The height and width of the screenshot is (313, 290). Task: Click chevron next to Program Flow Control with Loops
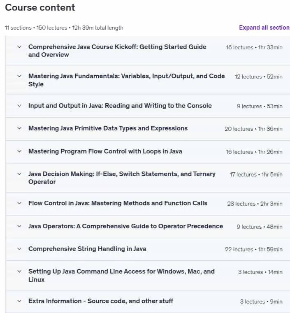pos(19,151)
